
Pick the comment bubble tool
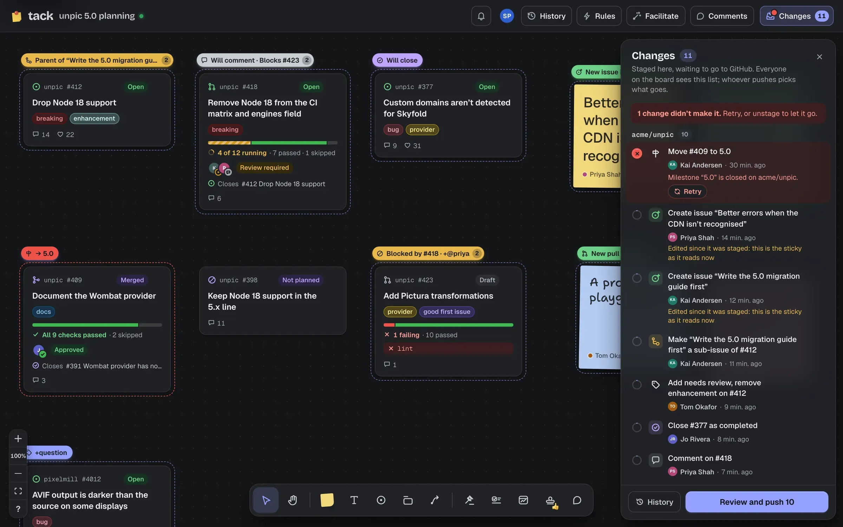click(x=577, y=500)
